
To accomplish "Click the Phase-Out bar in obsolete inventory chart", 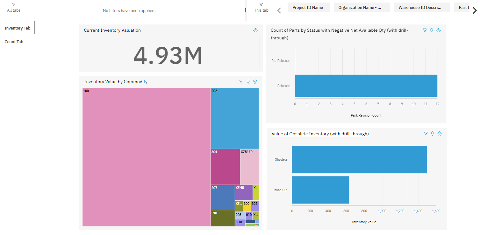I will click(320, 190).
